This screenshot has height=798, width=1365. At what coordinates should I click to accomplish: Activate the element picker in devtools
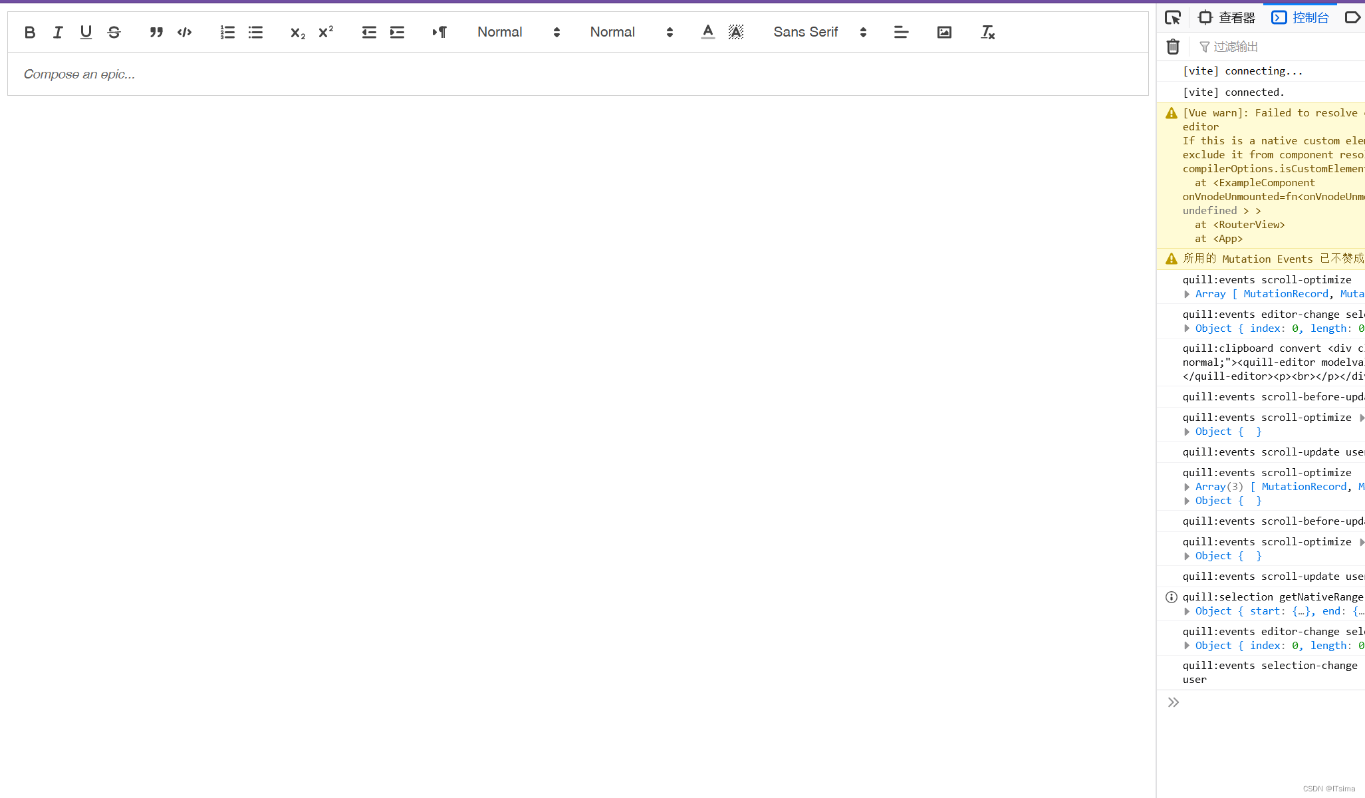click(1173, 17)
